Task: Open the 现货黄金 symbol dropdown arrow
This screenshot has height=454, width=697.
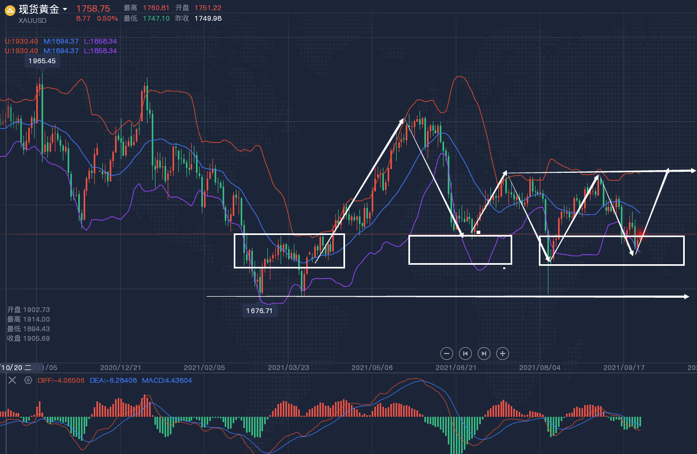Action: pyautogui.click(x=65, y=10)
